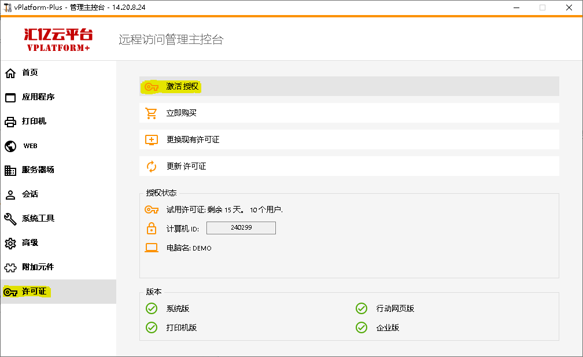Click the building icon for 服务器场
583x357 pixels.
[x=10, y=170]
